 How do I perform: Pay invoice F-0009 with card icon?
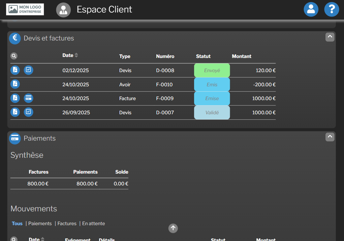coord(29,98)
